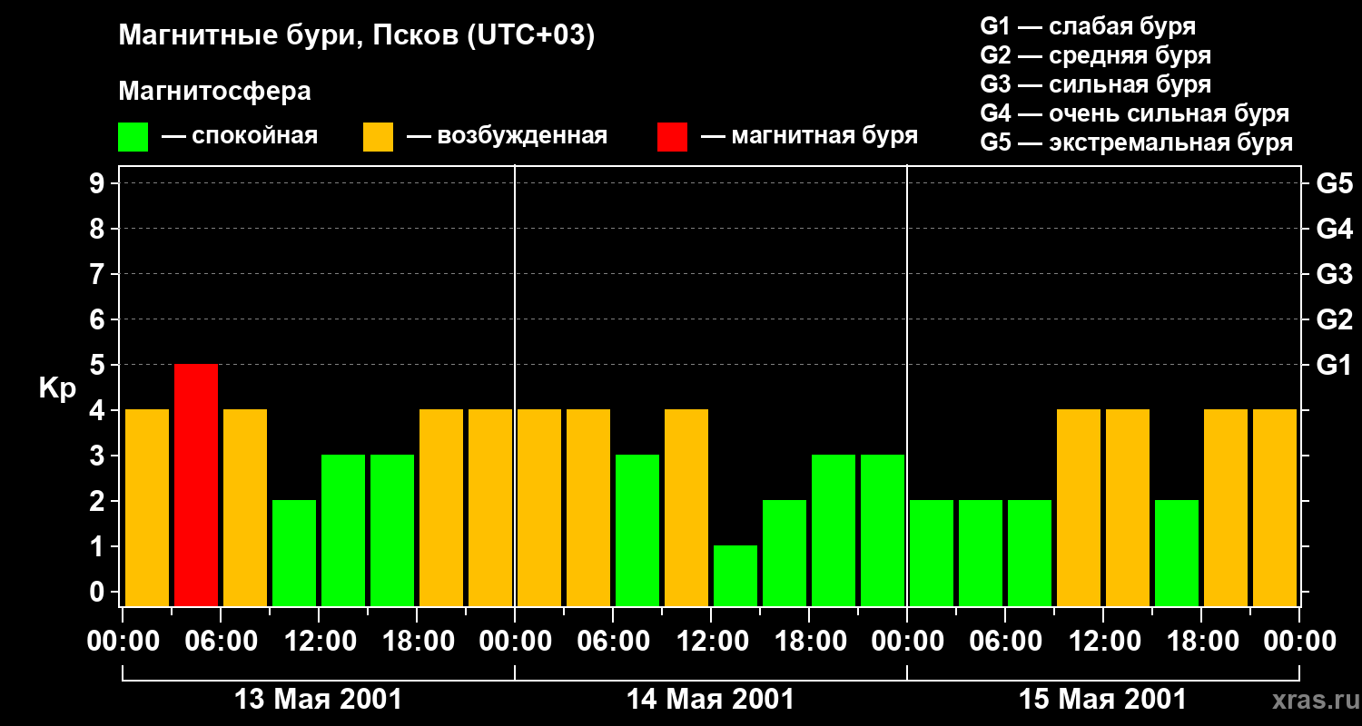Select the red Kp 5 storm bar
The height and width of the screenshot is (726, 1362).
click(x=196, y=485)
